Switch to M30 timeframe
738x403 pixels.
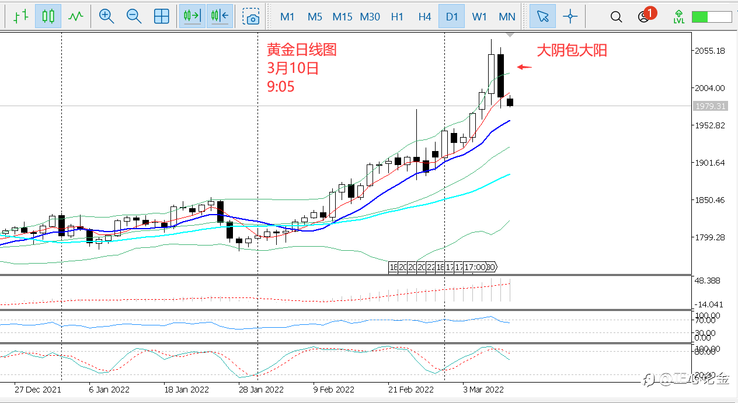pos(370,16)
